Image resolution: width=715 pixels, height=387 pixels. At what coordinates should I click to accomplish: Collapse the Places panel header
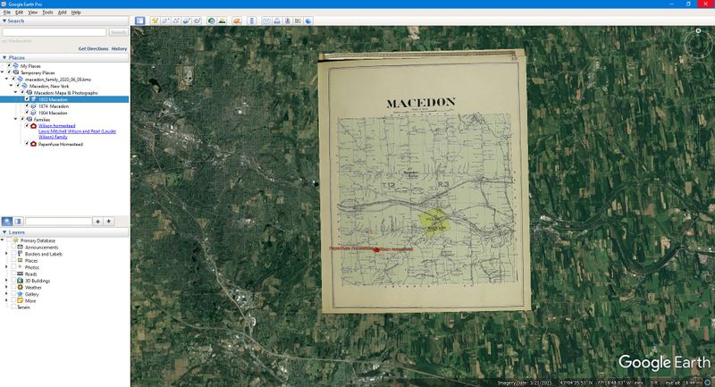[4, 57]
